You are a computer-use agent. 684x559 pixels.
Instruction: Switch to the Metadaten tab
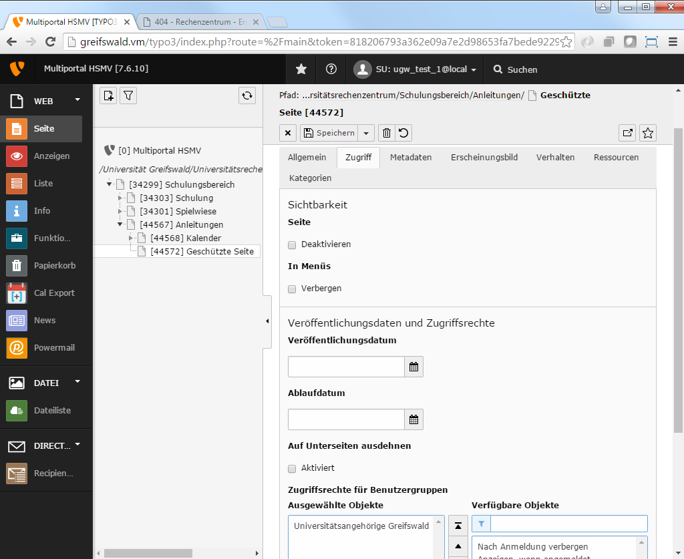[411, 158]
